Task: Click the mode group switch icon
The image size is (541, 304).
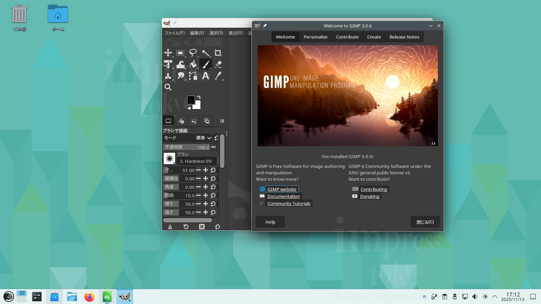Action: pyautogui.click(x=216, y=138)
